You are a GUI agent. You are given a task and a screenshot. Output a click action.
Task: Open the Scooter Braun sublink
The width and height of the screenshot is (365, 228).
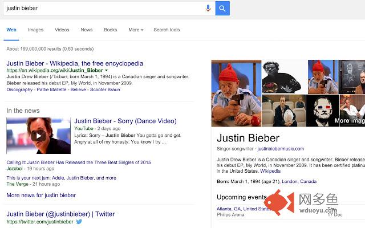pos(105,89)
